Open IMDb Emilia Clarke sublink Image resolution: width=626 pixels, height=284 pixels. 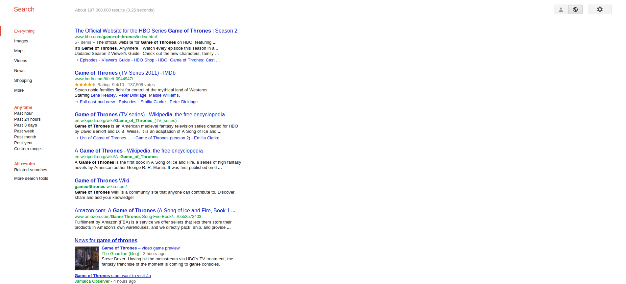point(153,102)
